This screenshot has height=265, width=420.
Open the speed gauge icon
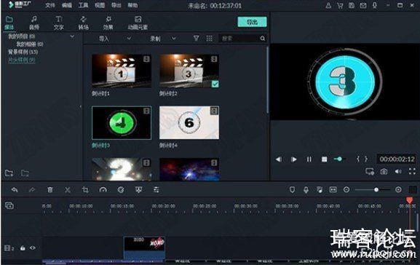tap(103, 190)
